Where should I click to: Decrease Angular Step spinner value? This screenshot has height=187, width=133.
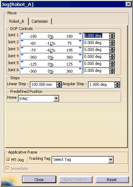coord(117,86)
